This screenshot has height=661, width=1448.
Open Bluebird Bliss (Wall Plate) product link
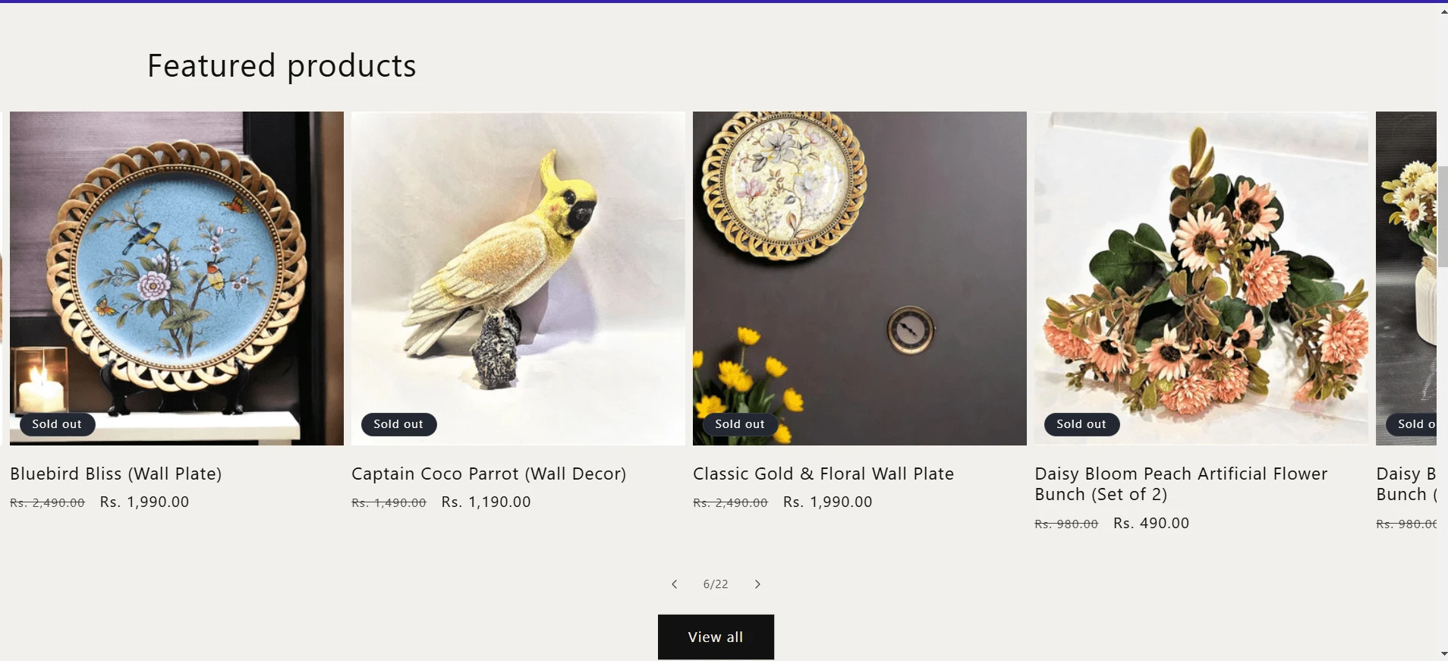(116, 474)
